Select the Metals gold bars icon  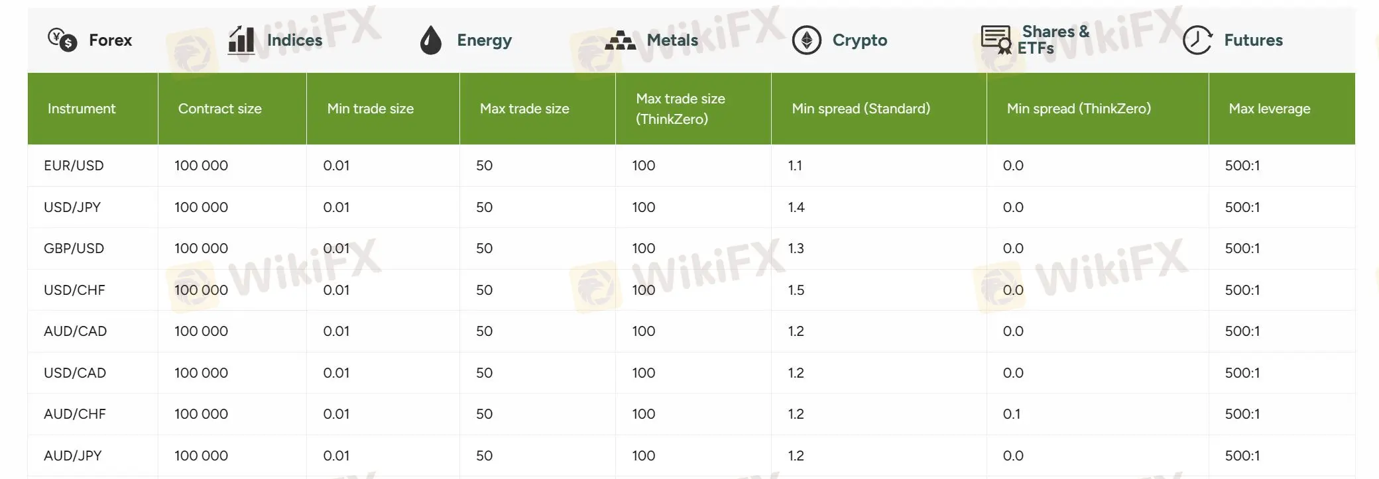click(620, 40)
